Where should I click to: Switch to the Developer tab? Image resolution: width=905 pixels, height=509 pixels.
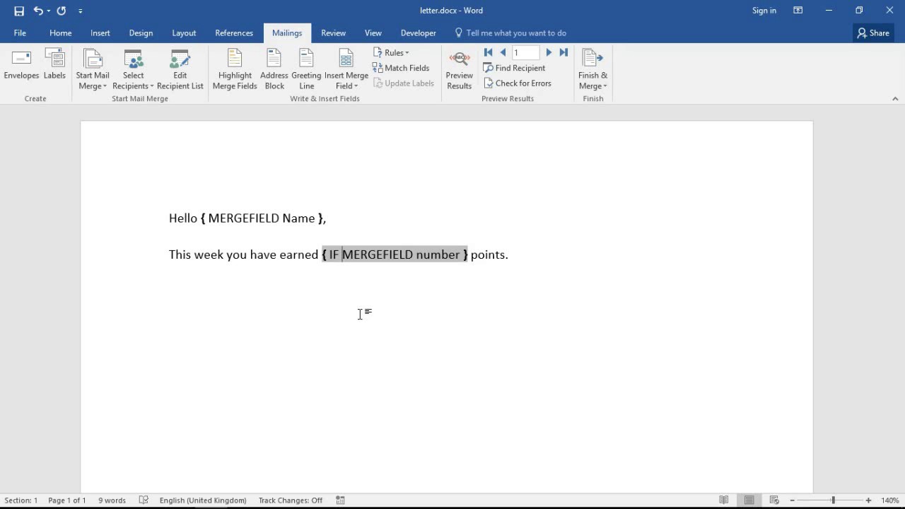418,33
